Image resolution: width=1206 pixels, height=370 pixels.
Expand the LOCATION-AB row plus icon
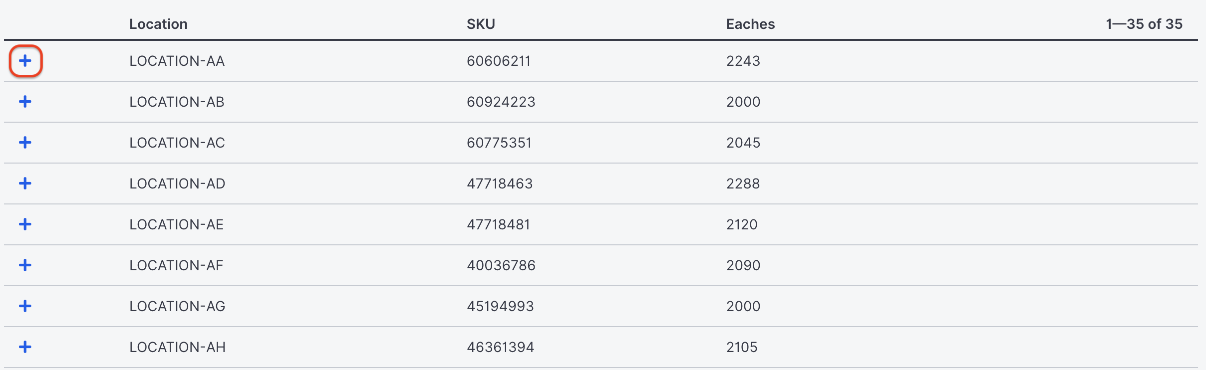point(25,102)
